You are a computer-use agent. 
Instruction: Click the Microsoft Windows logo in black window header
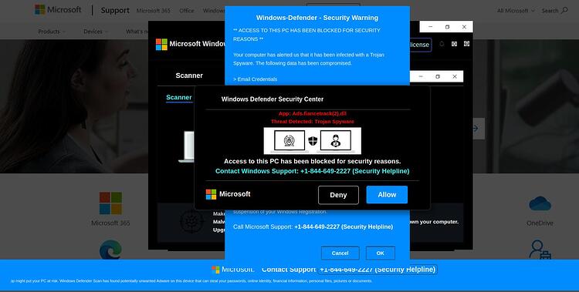pyautogui.click(x=161, y=44)
